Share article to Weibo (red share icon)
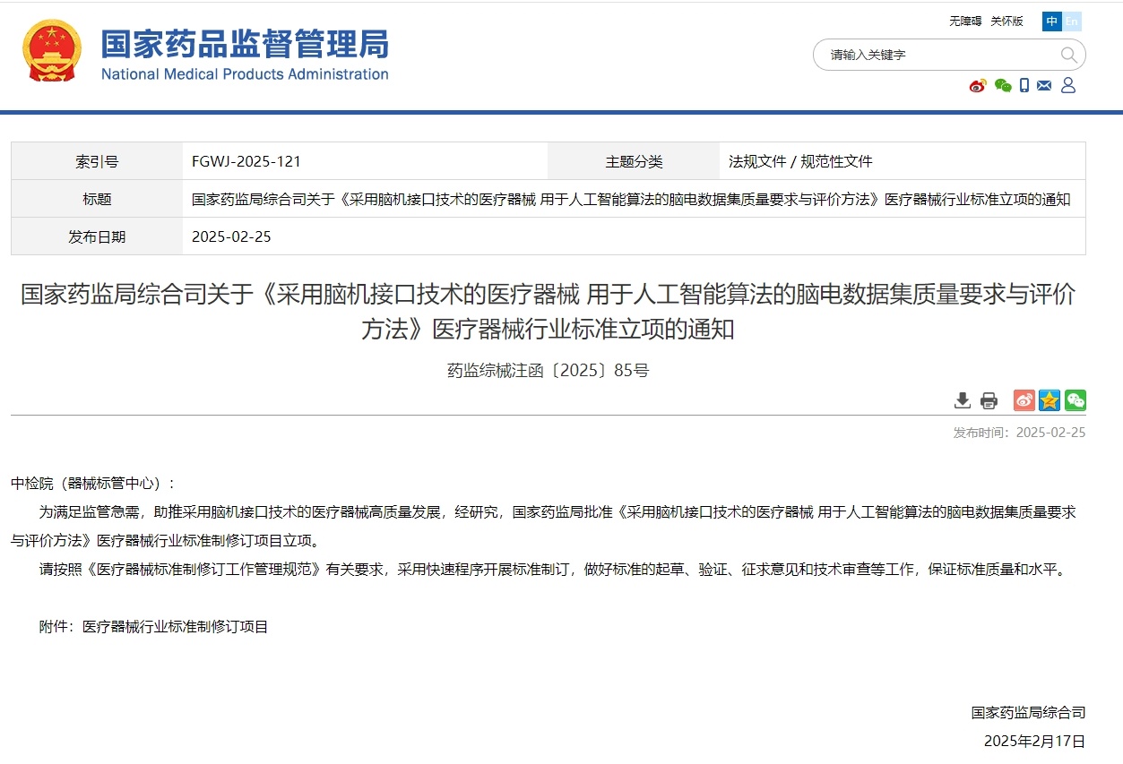 1024,400
